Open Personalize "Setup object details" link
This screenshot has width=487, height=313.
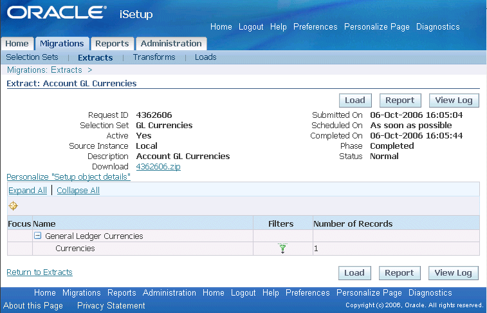click(69, 177)
